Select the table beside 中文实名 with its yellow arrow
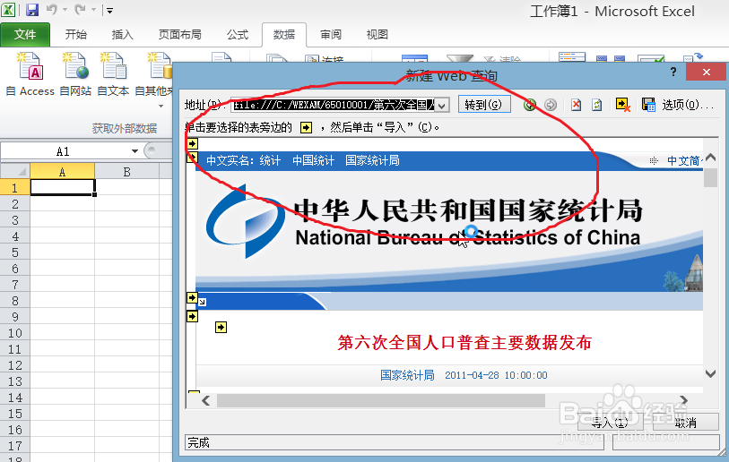Viewport: 729px width, 462px height. (x=192, y=158)
